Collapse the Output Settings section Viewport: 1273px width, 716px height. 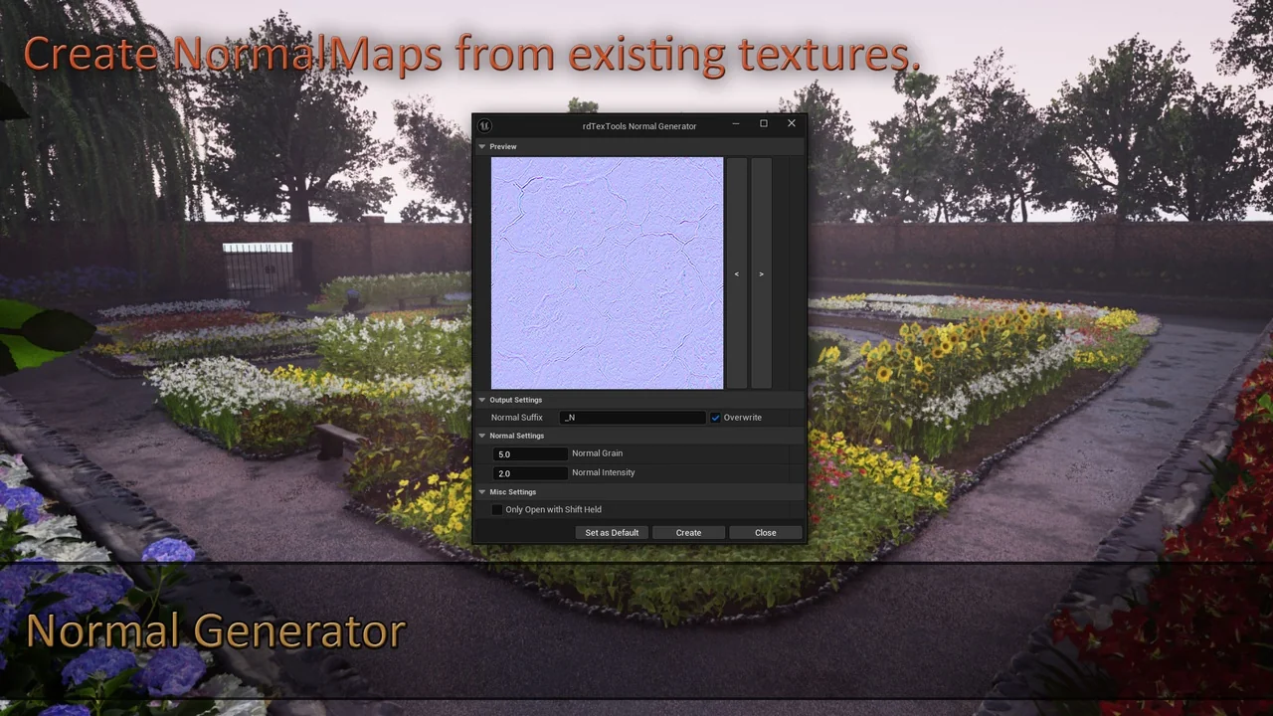click(x=482, y=400)
